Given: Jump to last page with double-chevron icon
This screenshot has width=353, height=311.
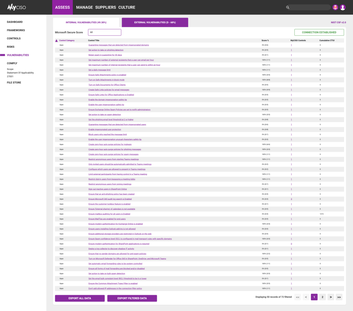Looking at the screenshot, I should coord(339,297).
